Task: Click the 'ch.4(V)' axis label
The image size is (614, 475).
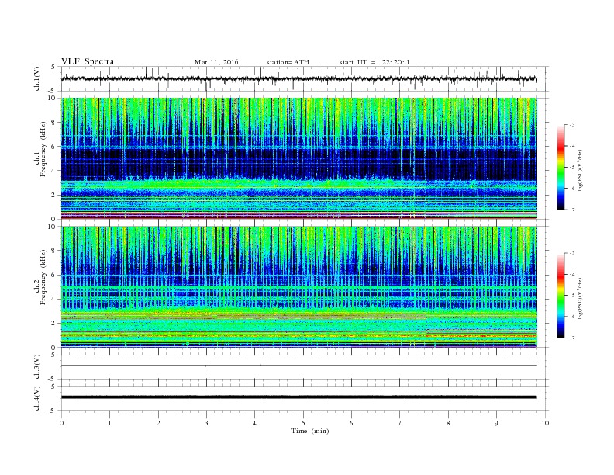Action: click(37, 398)
